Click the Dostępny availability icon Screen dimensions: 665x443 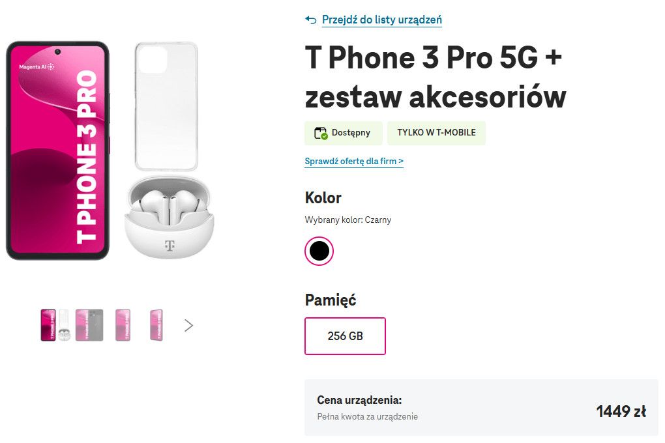(x=321, y=133)
